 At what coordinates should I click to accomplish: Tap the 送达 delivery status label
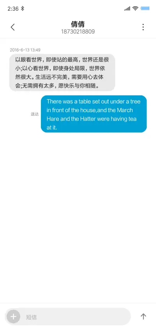point(35,114)
